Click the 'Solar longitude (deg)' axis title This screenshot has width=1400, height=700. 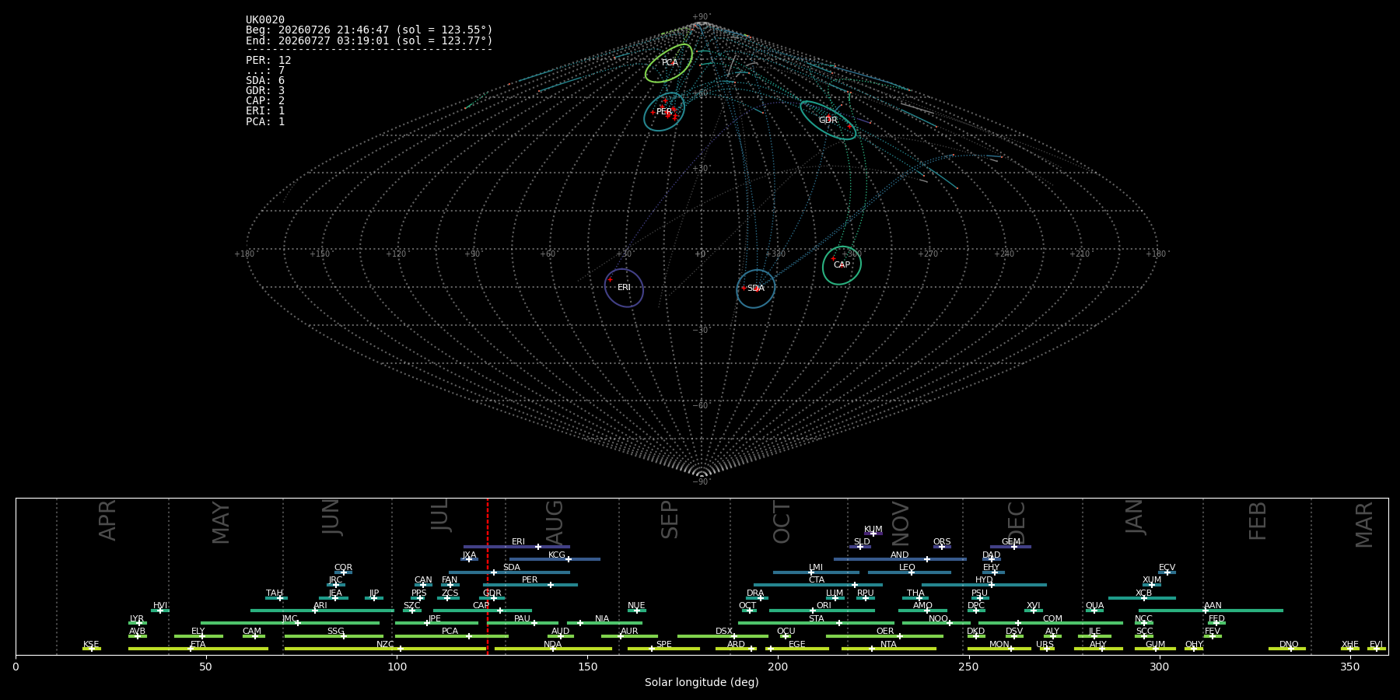coord(702,682)
